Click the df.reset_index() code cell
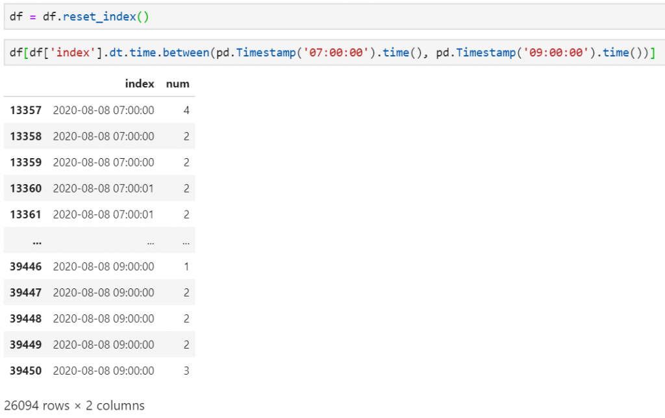The height and width of the screenshot is (418, 665). (325, 16)
